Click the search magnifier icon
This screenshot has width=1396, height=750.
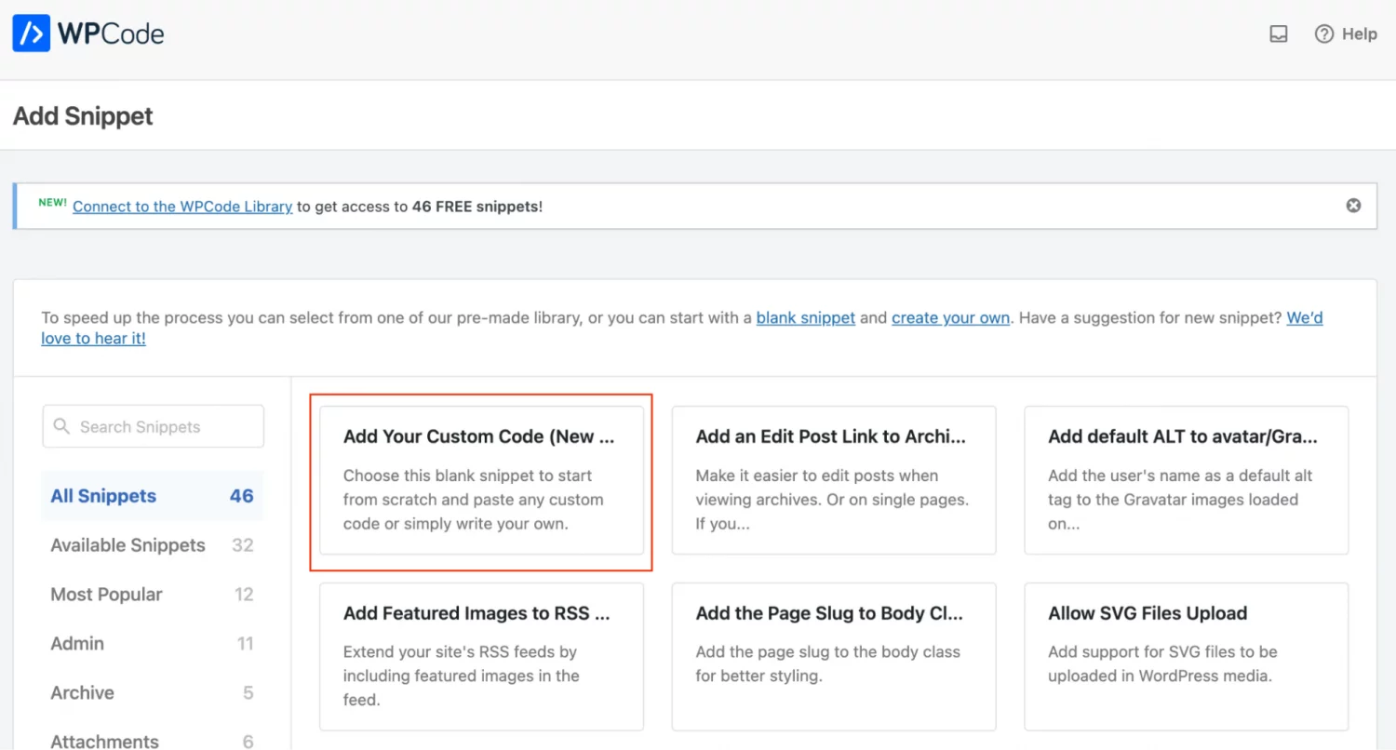(x=61, y=426)
